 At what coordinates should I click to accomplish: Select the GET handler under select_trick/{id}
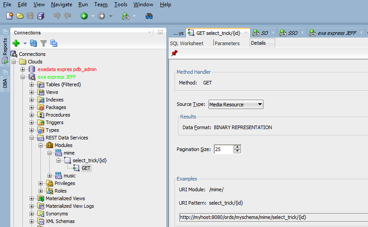coord(86,168)
